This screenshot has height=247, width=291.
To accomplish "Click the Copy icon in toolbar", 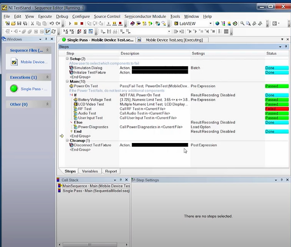I will click(38, 23).
